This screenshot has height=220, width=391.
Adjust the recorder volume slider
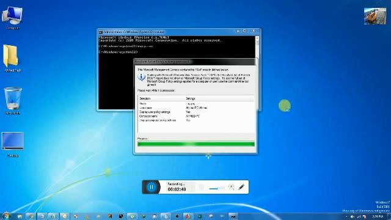[x=217, y=188]
